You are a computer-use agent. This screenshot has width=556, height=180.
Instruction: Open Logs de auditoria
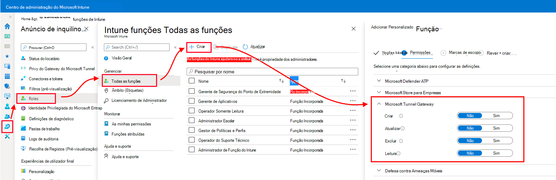[43, 139]
